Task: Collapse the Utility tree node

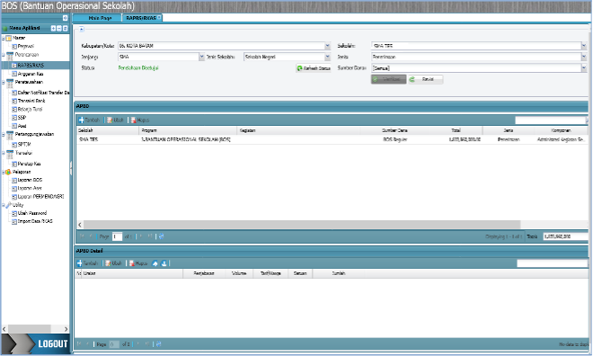Action: 3,205
